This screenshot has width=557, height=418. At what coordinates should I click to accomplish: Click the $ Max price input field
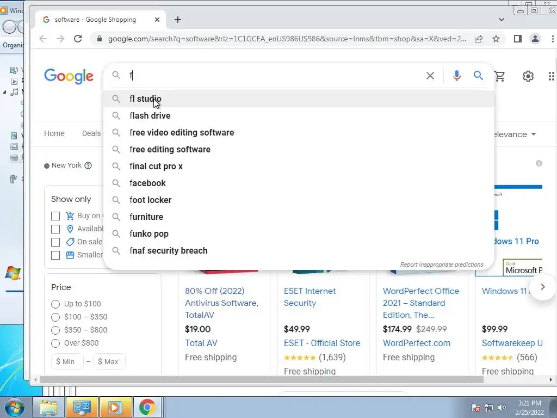tap(109, 361)
